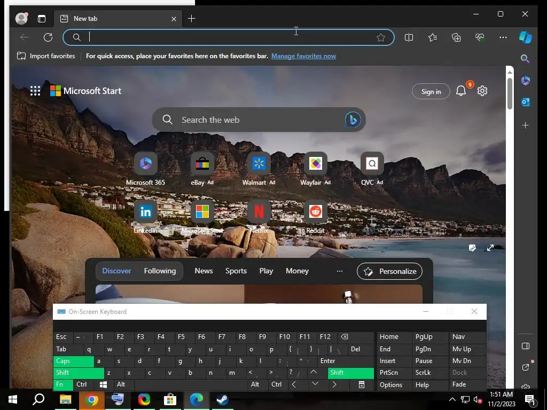Open the Windows Start button
The width and height of the screenshot is (547, 410).
(13, 399)
